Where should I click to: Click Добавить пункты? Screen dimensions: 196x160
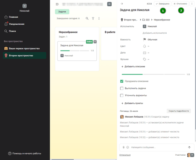tap(132, 103)
